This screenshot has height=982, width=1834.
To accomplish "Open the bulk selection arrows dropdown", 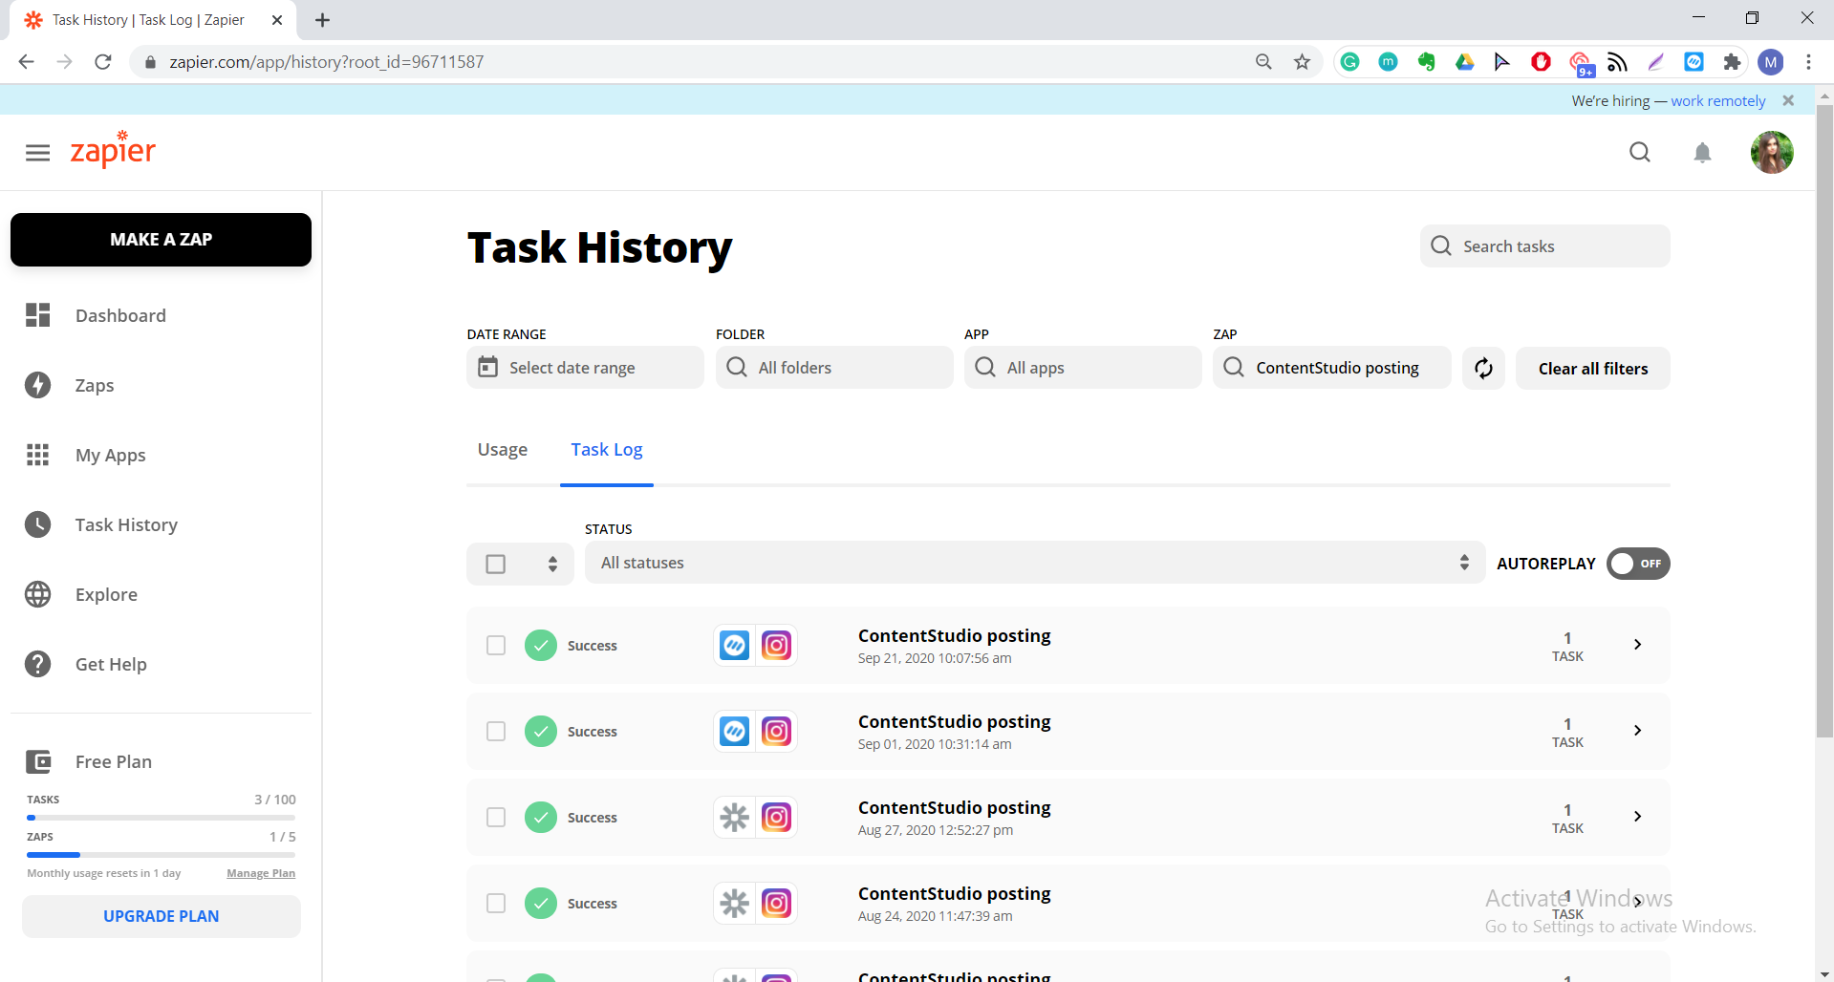I will 552,564.
